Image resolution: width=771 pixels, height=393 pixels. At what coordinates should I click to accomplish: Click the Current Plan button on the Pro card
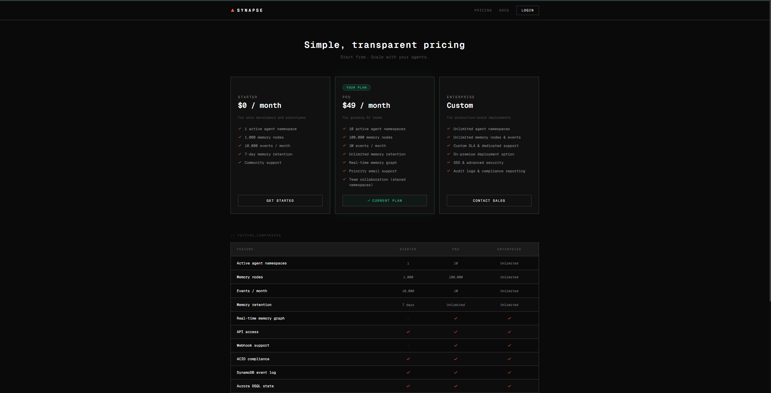(x=385, y=201)
